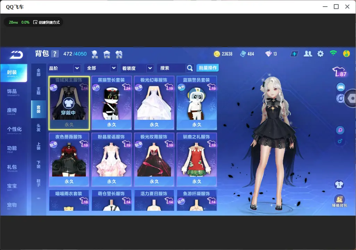This screenshot has height=250, width=356.
Task: Click the pink diamond currency icon
Action: point(268,54)
